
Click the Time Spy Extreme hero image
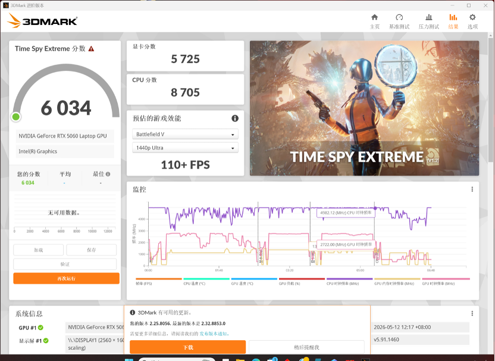[x=364, y=108]
